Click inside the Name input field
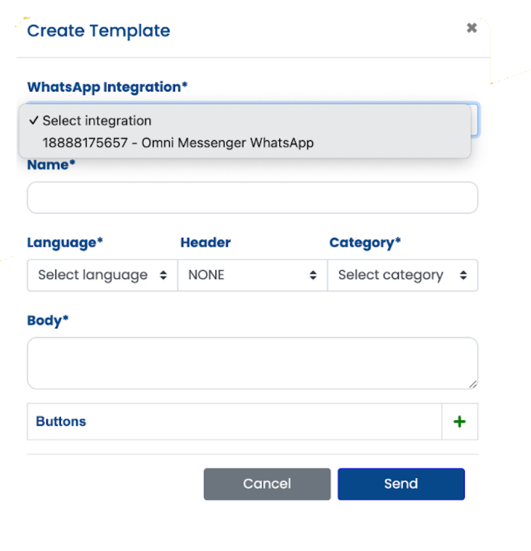Screen dimensions: 531x551 [x=252, y=197]
